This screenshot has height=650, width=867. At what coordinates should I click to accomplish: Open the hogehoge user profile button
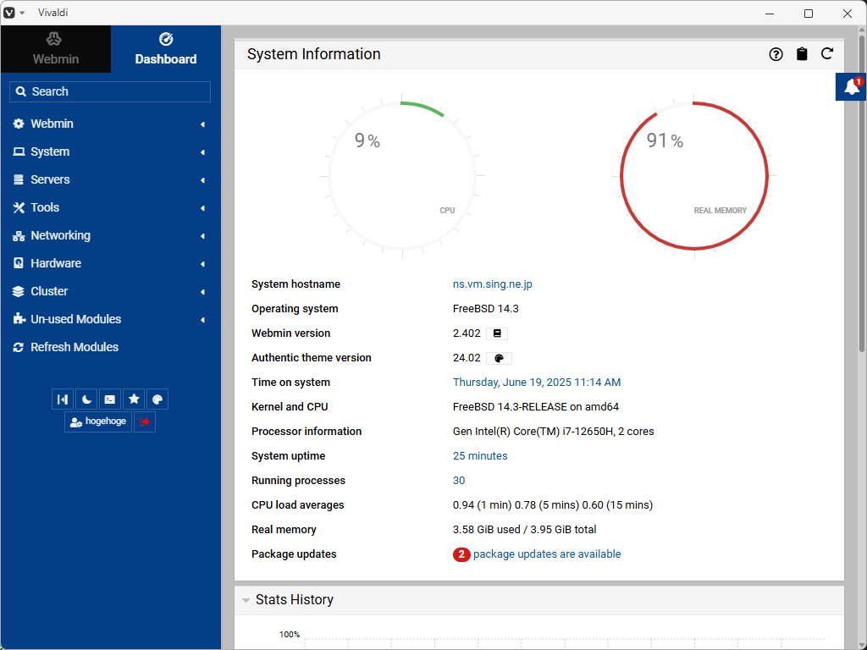coord(98,421)
